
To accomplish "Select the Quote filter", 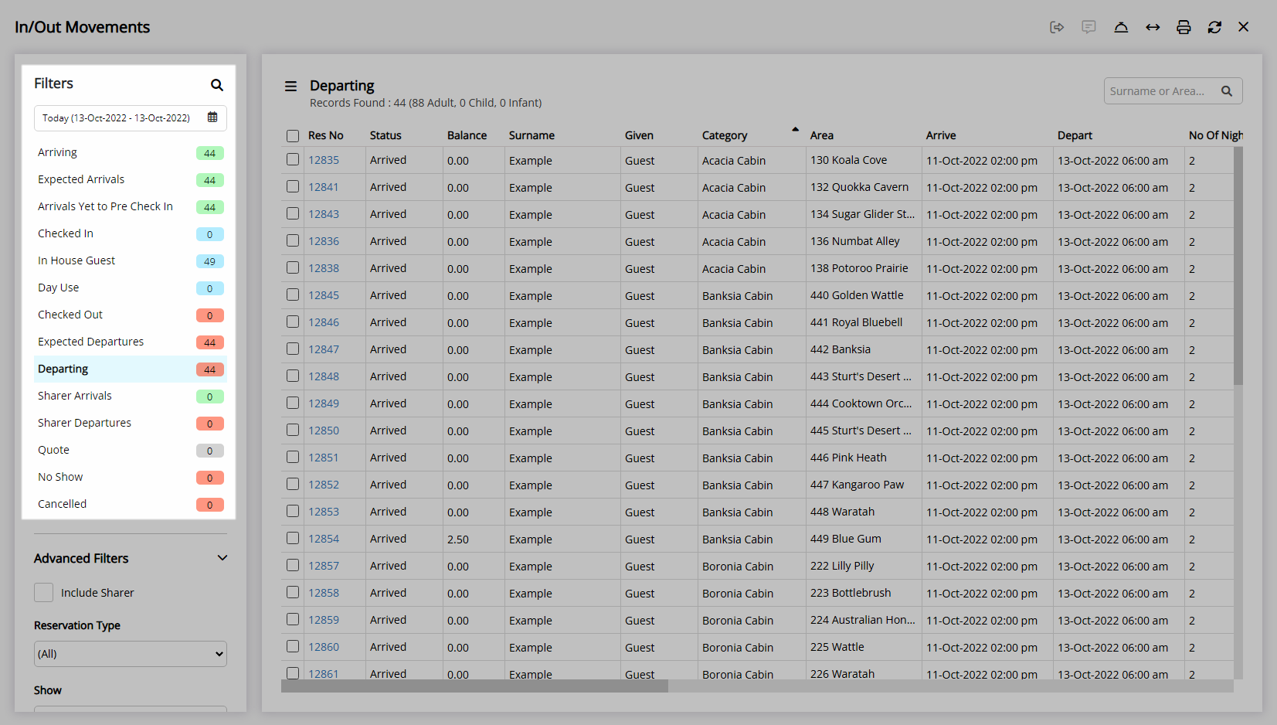I will (x=130, y=451).
